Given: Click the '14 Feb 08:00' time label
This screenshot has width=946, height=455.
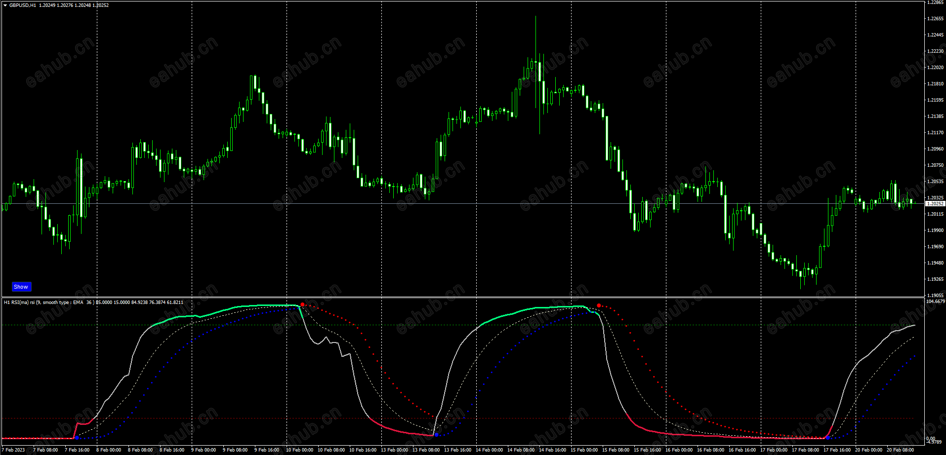Looking at the screenshot, I should pos(521,450).
